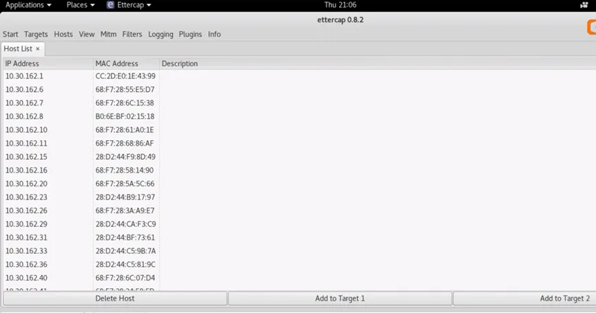
Task: Open the View menu
Action: pos(87,34)
